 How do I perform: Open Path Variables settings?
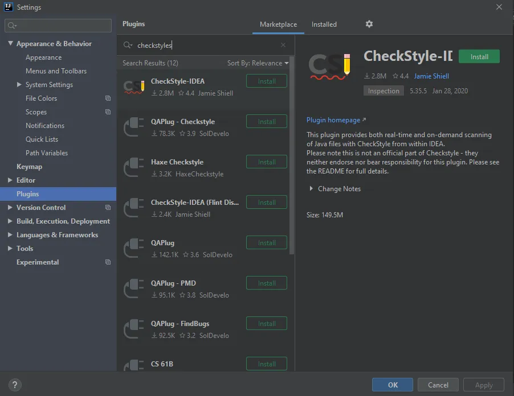[47, 153]
